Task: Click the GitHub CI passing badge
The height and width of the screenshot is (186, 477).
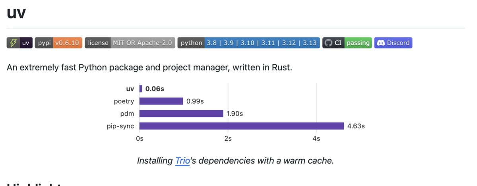Action: point(347,43)
